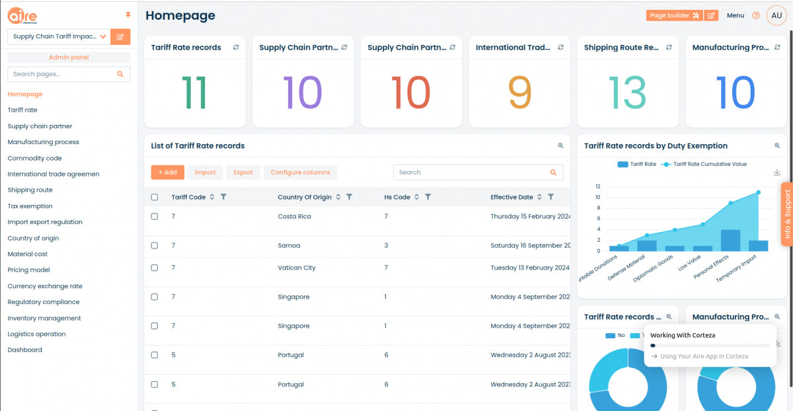Viewport: 793px width, 411px height.
Task: Navigate to Shipping route page
Action: tap(30, 190)
